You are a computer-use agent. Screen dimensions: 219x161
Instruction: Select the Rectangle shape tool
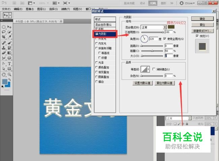point(9,69)
